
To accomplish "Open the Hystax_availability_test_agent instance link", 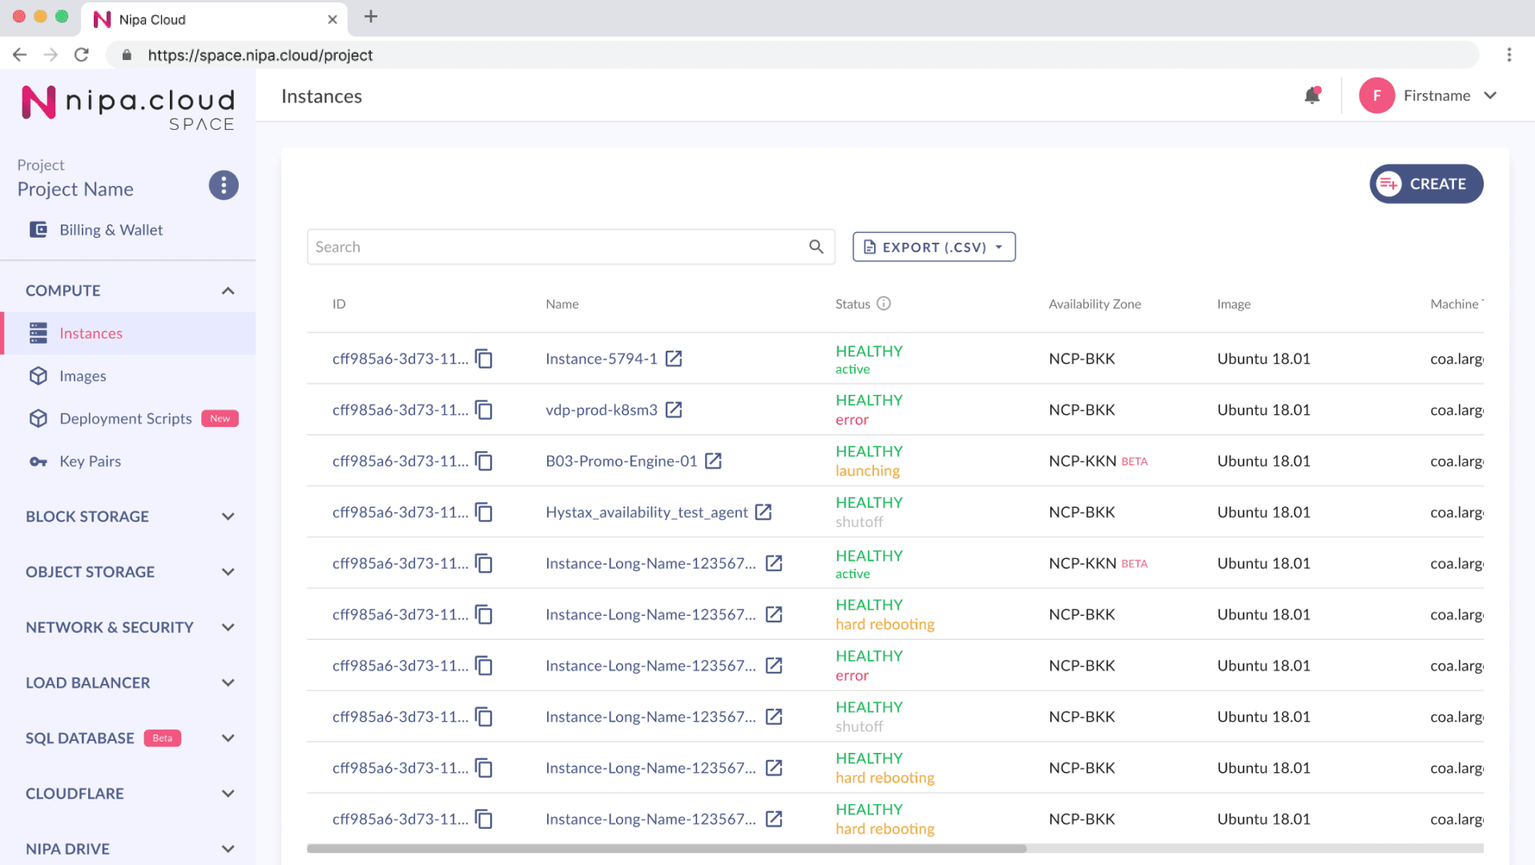I will click(762, 512).
